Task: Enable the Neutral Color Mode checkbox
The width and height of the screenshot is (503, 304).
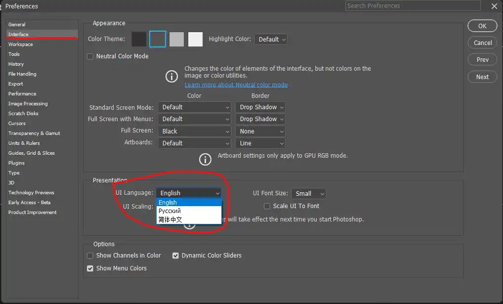Action: coord(90,56)
